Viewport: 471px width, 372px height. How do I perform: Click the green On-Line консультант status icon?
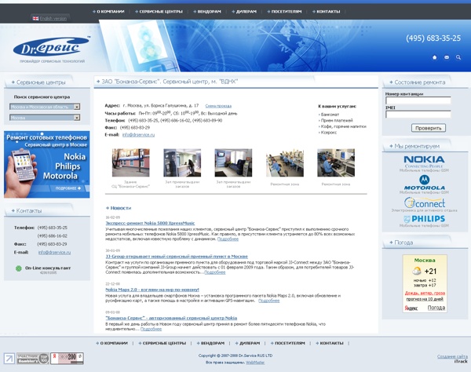click(x=19, y=268)
